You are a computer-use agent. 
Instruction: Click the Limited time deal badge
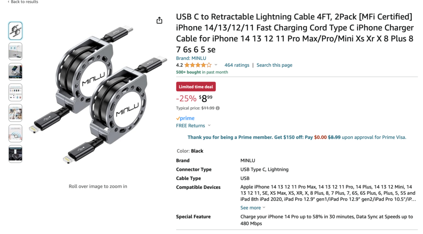pos(196,87)
